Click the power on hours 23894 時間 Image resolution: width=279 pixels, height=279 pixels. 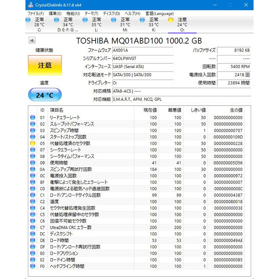click(x=234, y=83)
